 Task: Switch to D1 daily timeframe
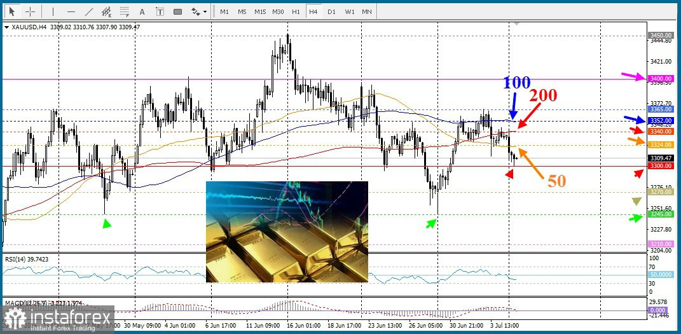coord(331,11)
